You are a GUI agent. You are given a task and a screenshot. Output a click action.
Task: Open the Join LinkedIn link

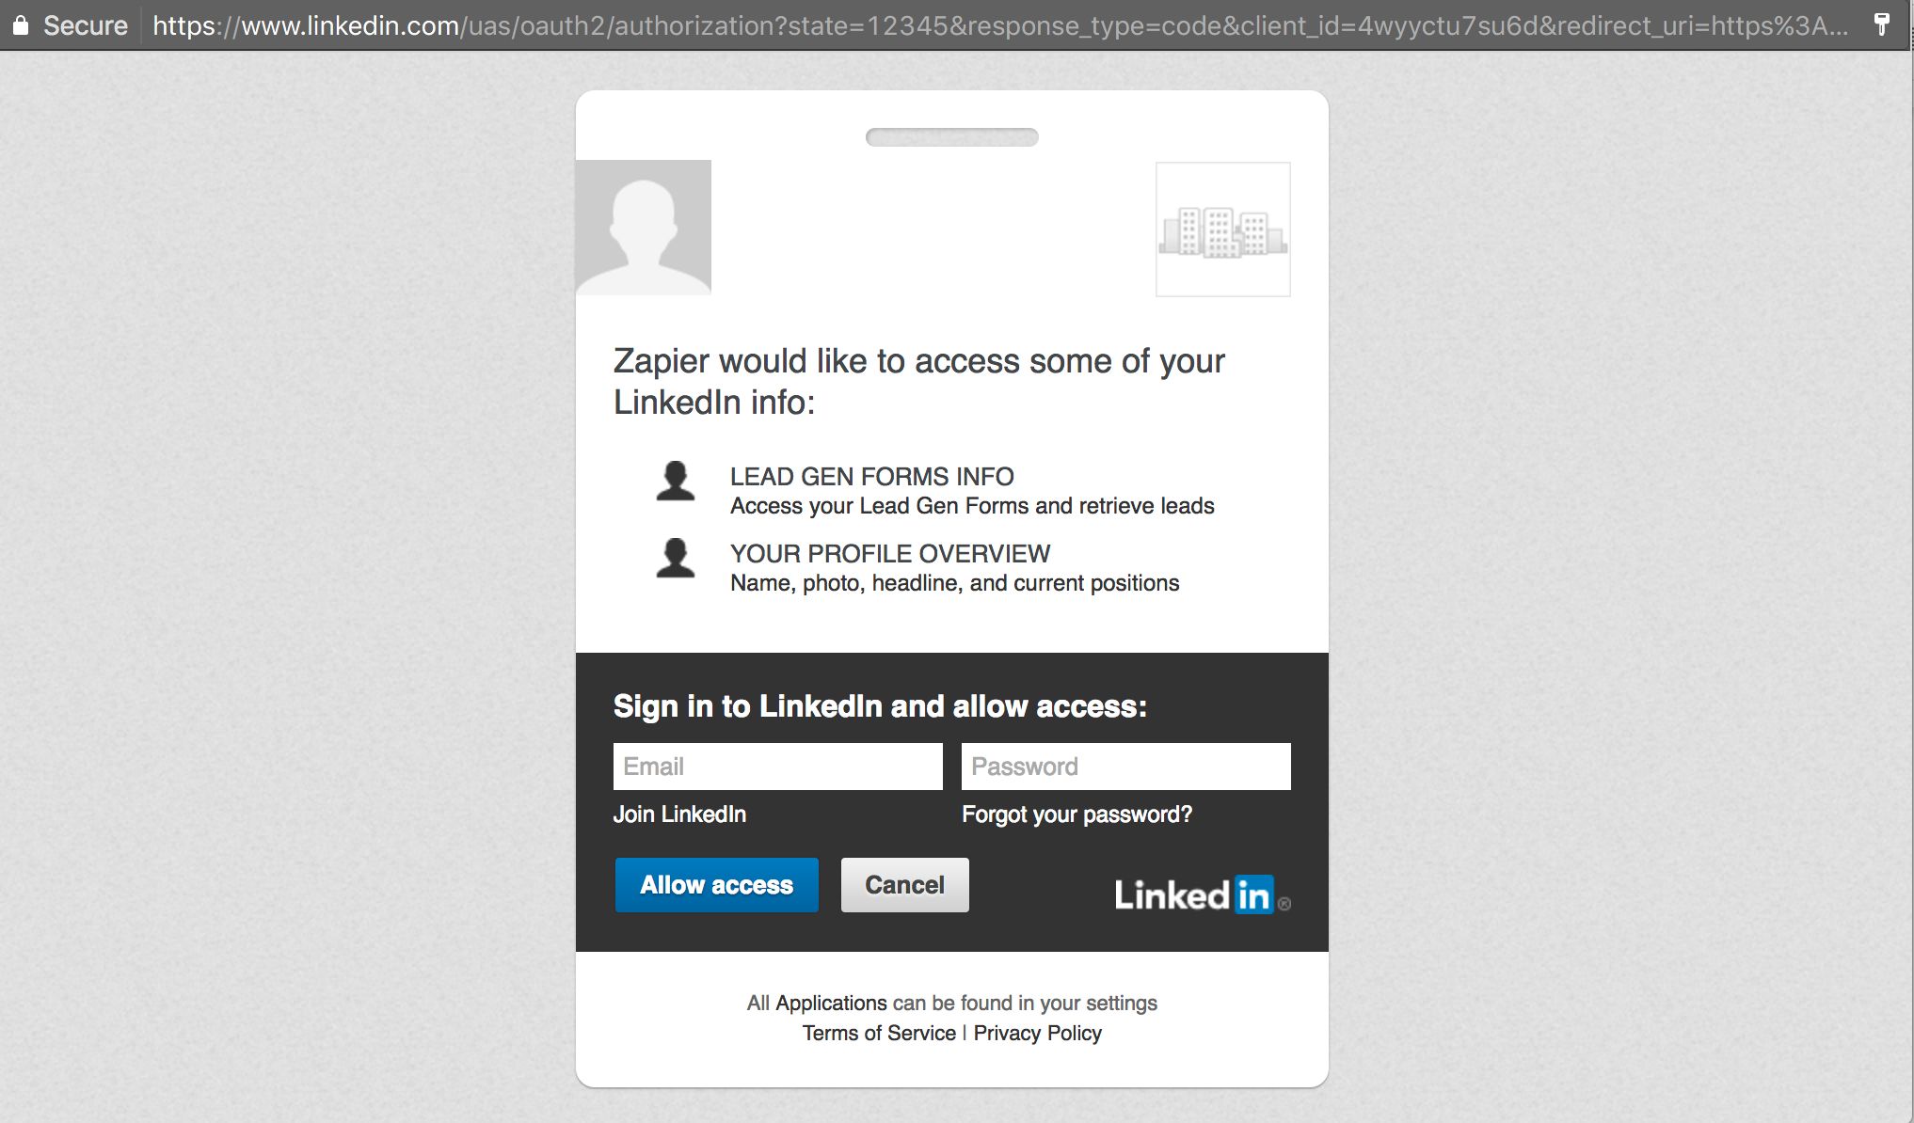(x=679, y=815)
